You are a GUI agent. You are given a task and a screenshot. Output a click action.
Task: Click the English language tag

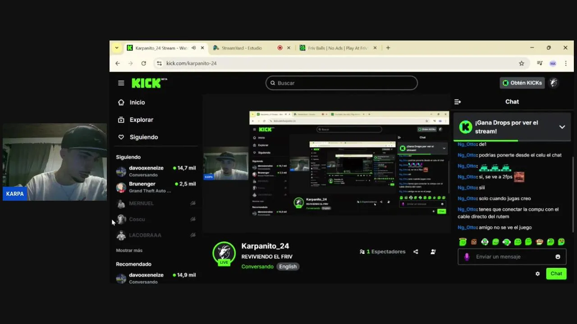(288, 266)
